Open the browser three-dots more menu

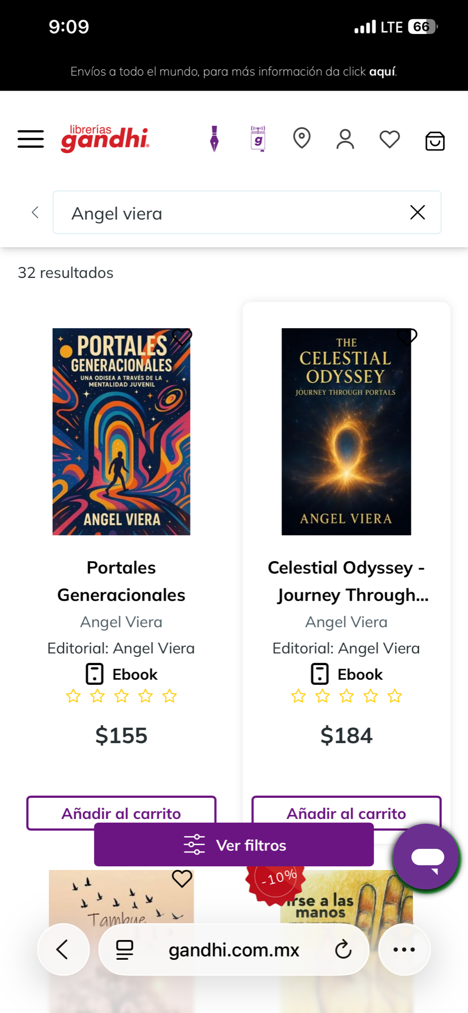click(404, 950)
